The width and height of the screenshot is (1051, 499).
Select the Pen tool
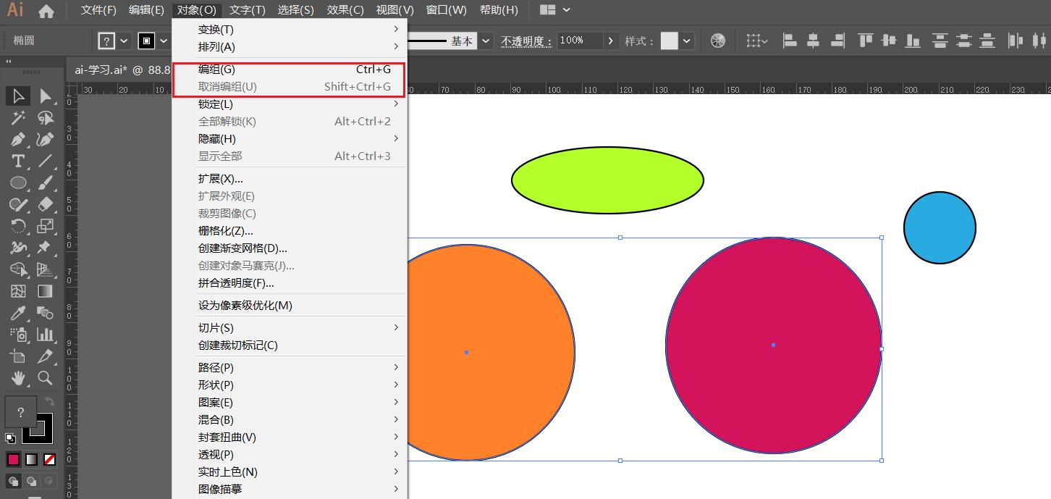[x=19, y=139]
